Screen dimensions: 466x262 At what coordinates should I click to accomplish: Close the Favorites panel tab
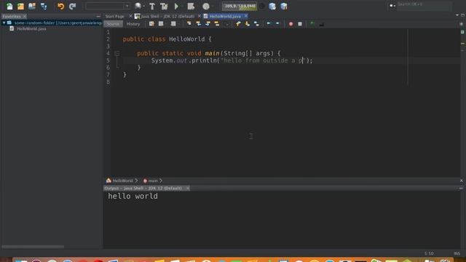(25, 16)
